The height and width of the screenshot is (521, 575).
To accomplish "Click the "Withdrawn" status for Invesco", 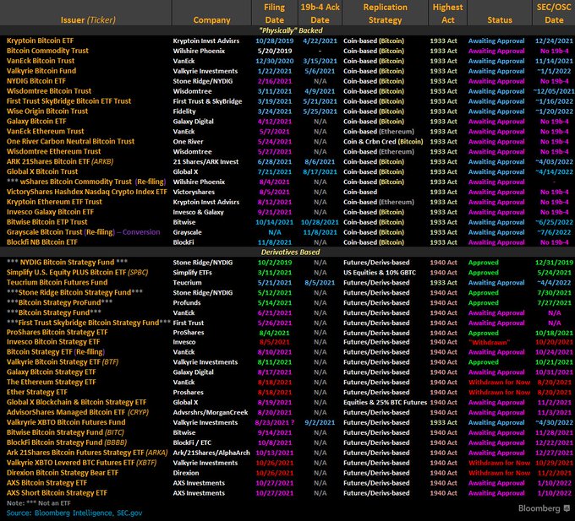I will coord(490,342).
